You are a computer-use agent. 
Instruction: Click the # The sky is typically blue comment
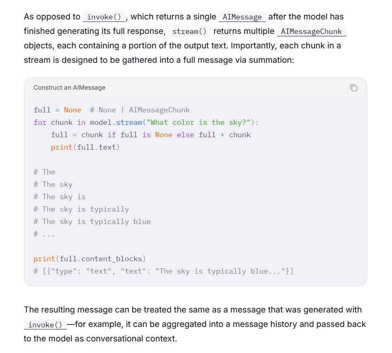click(x=92, y=222)
